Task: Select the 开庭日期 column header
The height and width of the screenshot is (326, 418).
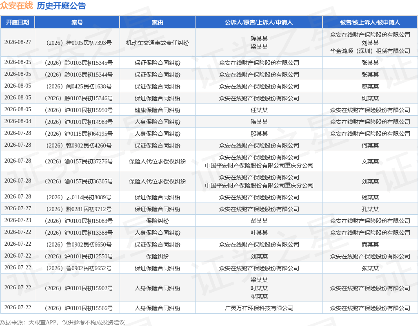Action: coord(18,22)
